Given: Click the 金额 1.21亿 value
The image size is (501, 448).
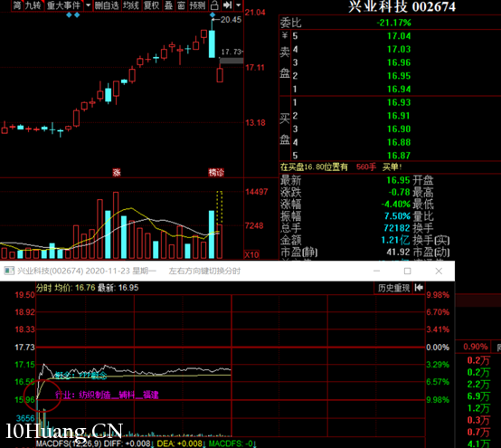Looking at the screenshot, I should [x=395, y=240].
